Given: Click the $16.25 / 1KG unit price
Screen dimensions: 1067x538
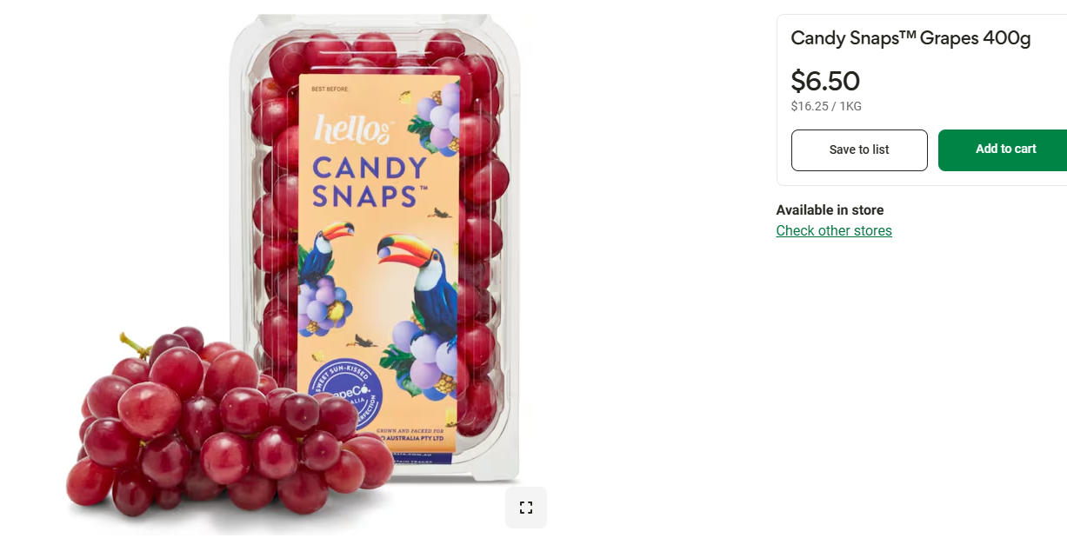Looking at the screenshot, I should pyautogui.click(x=826, y=106).
